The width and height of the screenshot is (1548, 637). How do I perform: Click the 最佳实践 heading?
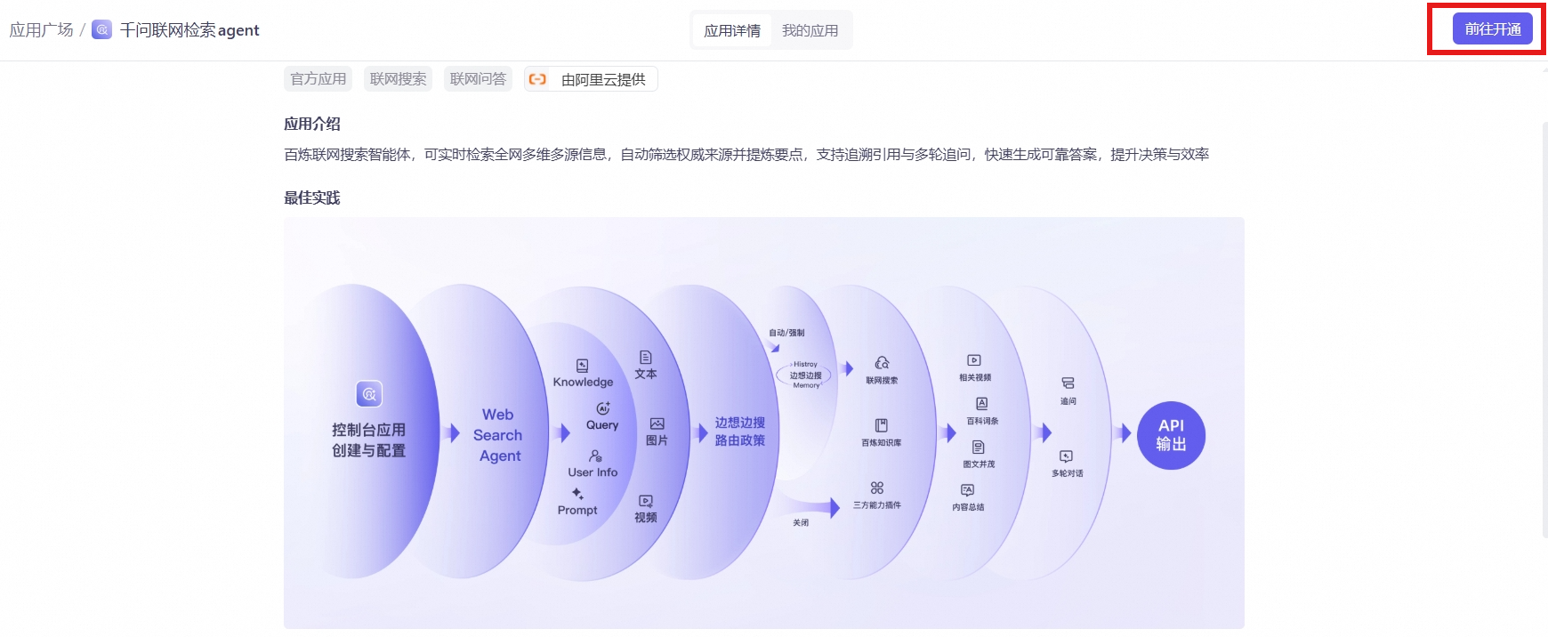(x=312, y=198)
